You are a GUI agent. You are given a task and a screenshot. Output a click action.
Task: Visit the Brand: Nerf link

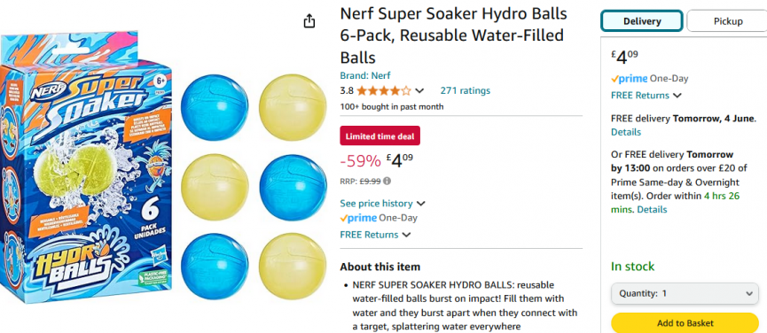tap(365, 75)
